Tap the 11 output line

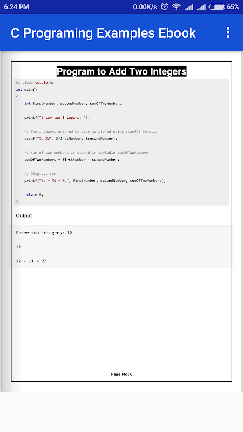18,247
